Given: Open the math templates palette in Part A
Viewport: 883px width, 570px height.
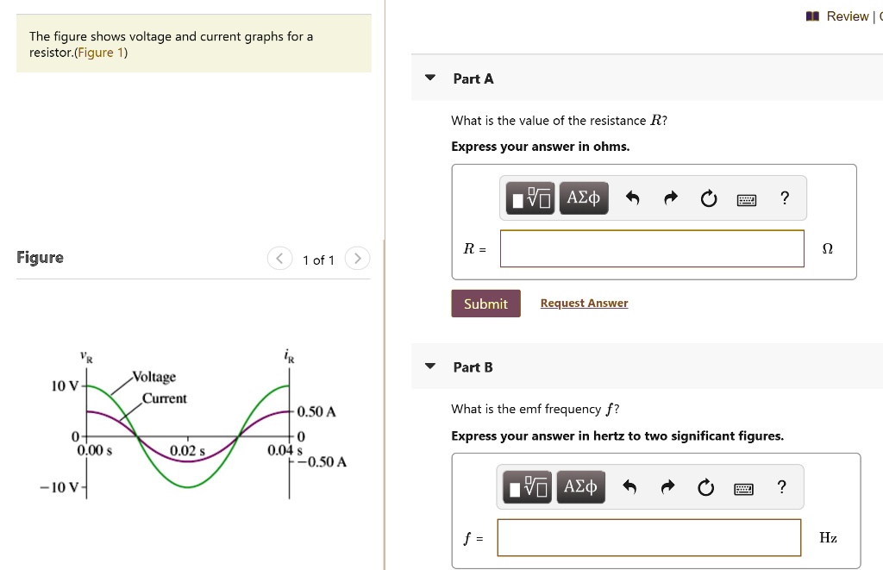Looking at the screenshot, I should (x=529, y=197).
